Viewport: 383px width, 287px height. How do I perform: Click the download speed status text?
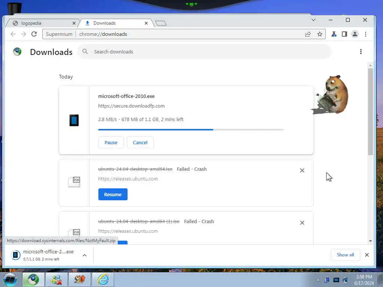[141, 119]
